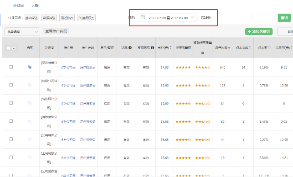Click the calendar icon in date range
This screenshot has height=177, width=293.
point(142,17)
